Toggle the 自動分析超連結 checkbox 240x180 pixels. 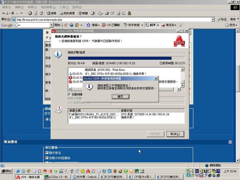pyautogui.click(x=47, y=158)
